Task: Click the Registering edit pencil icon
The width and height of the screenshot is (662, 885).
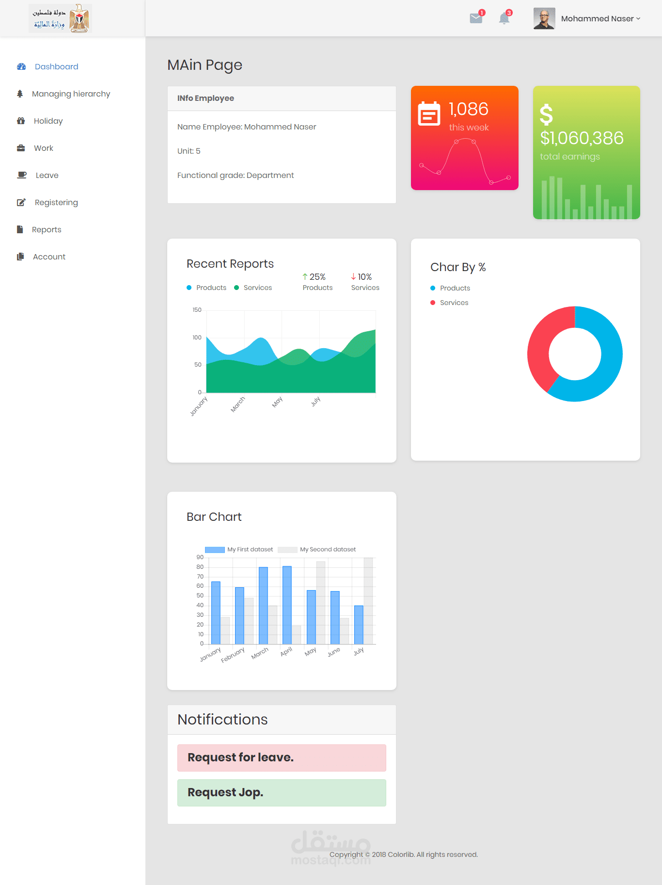Action: (x=21, y=202)
